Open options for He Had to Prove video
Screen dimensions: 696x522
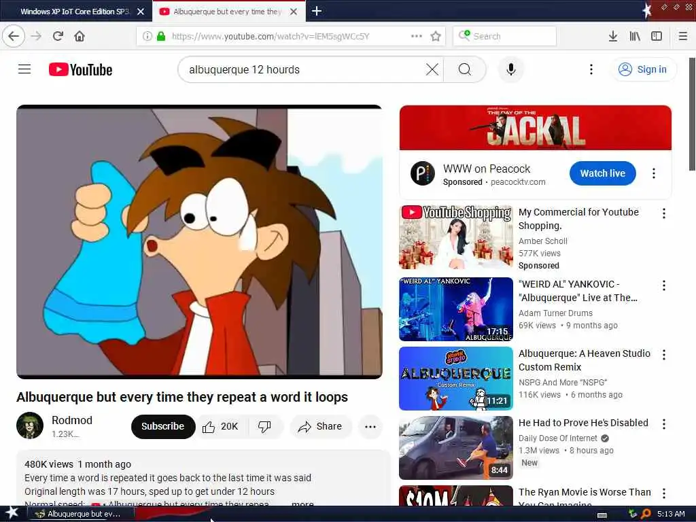point(663,424)
